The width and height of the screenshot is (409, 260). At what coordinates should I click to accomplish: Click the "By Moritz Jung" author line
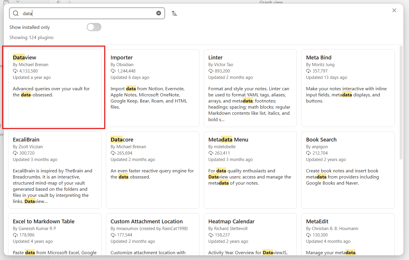point(320,65)
